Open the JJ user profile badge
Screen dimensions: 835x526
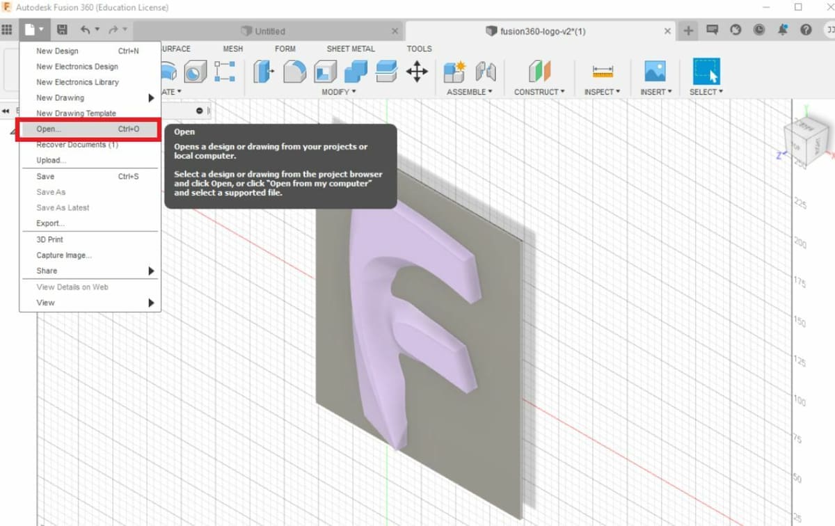829,30
